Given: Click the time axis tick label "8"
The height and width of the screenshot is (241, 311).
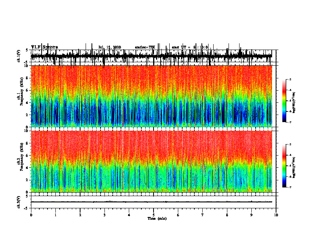Looking at the screenshot, I should (x=227, y=215).
